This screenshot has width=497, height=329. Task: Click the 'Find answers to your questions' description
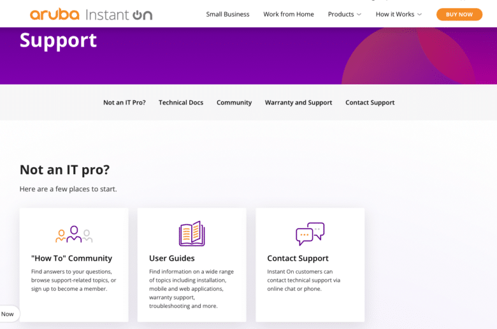pos(73,280)
